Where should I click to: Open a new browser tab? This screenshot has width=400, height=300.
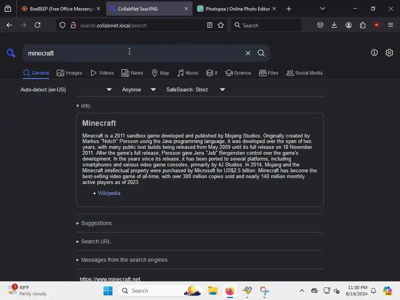coord(289,9)
